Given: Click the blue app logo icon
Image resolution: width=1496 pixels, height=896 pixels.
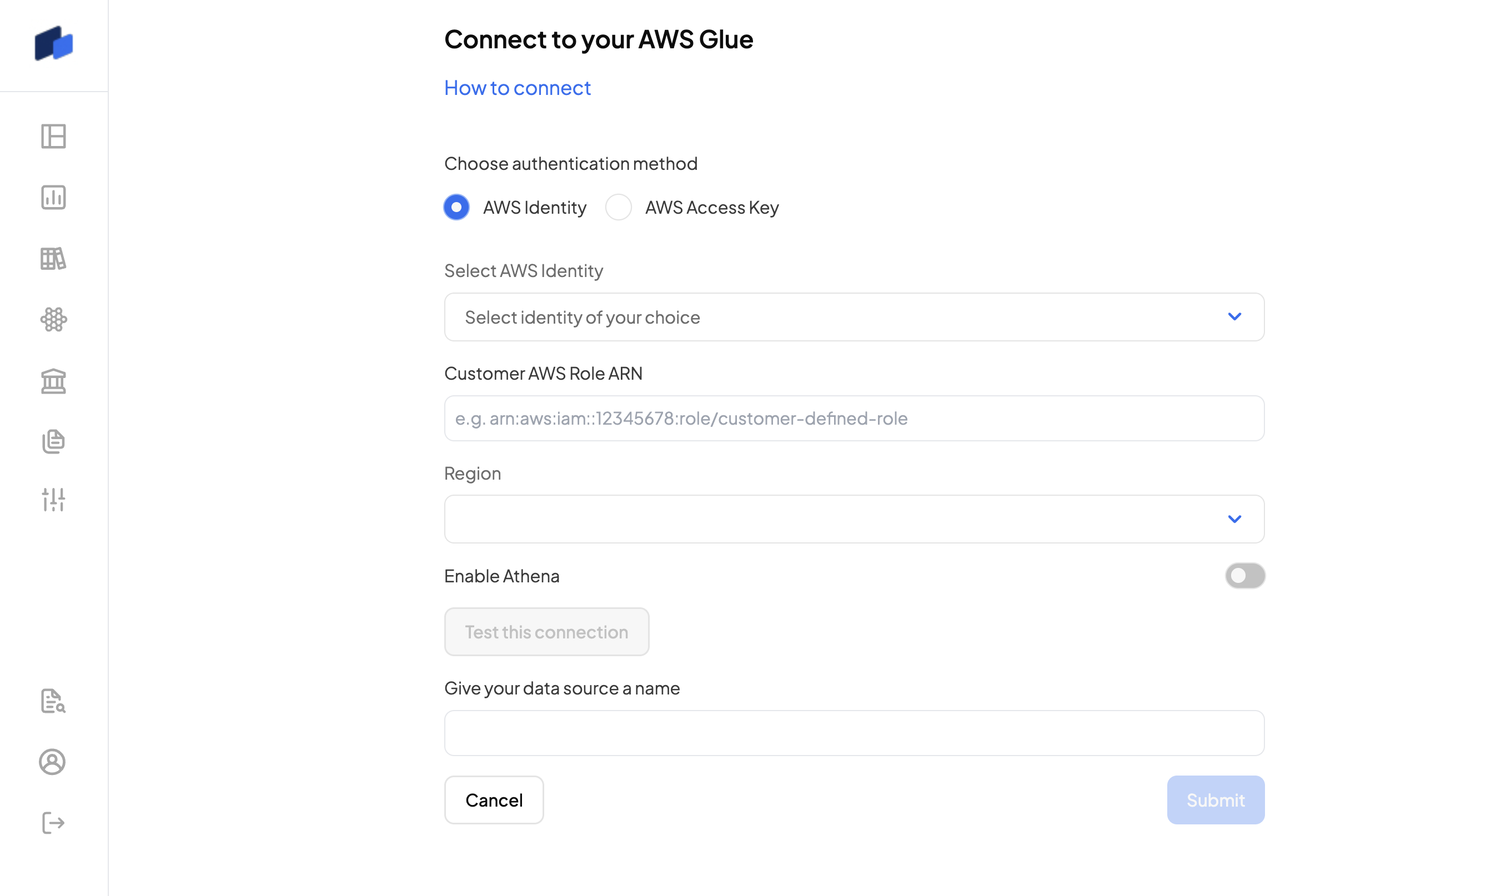Looking at the screenshot, I should (x=54, y=43).
